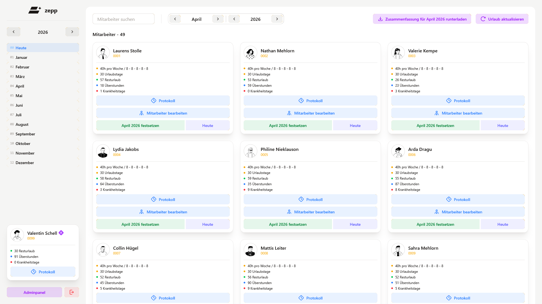Go to the month before April

click(x=175, y=19)
